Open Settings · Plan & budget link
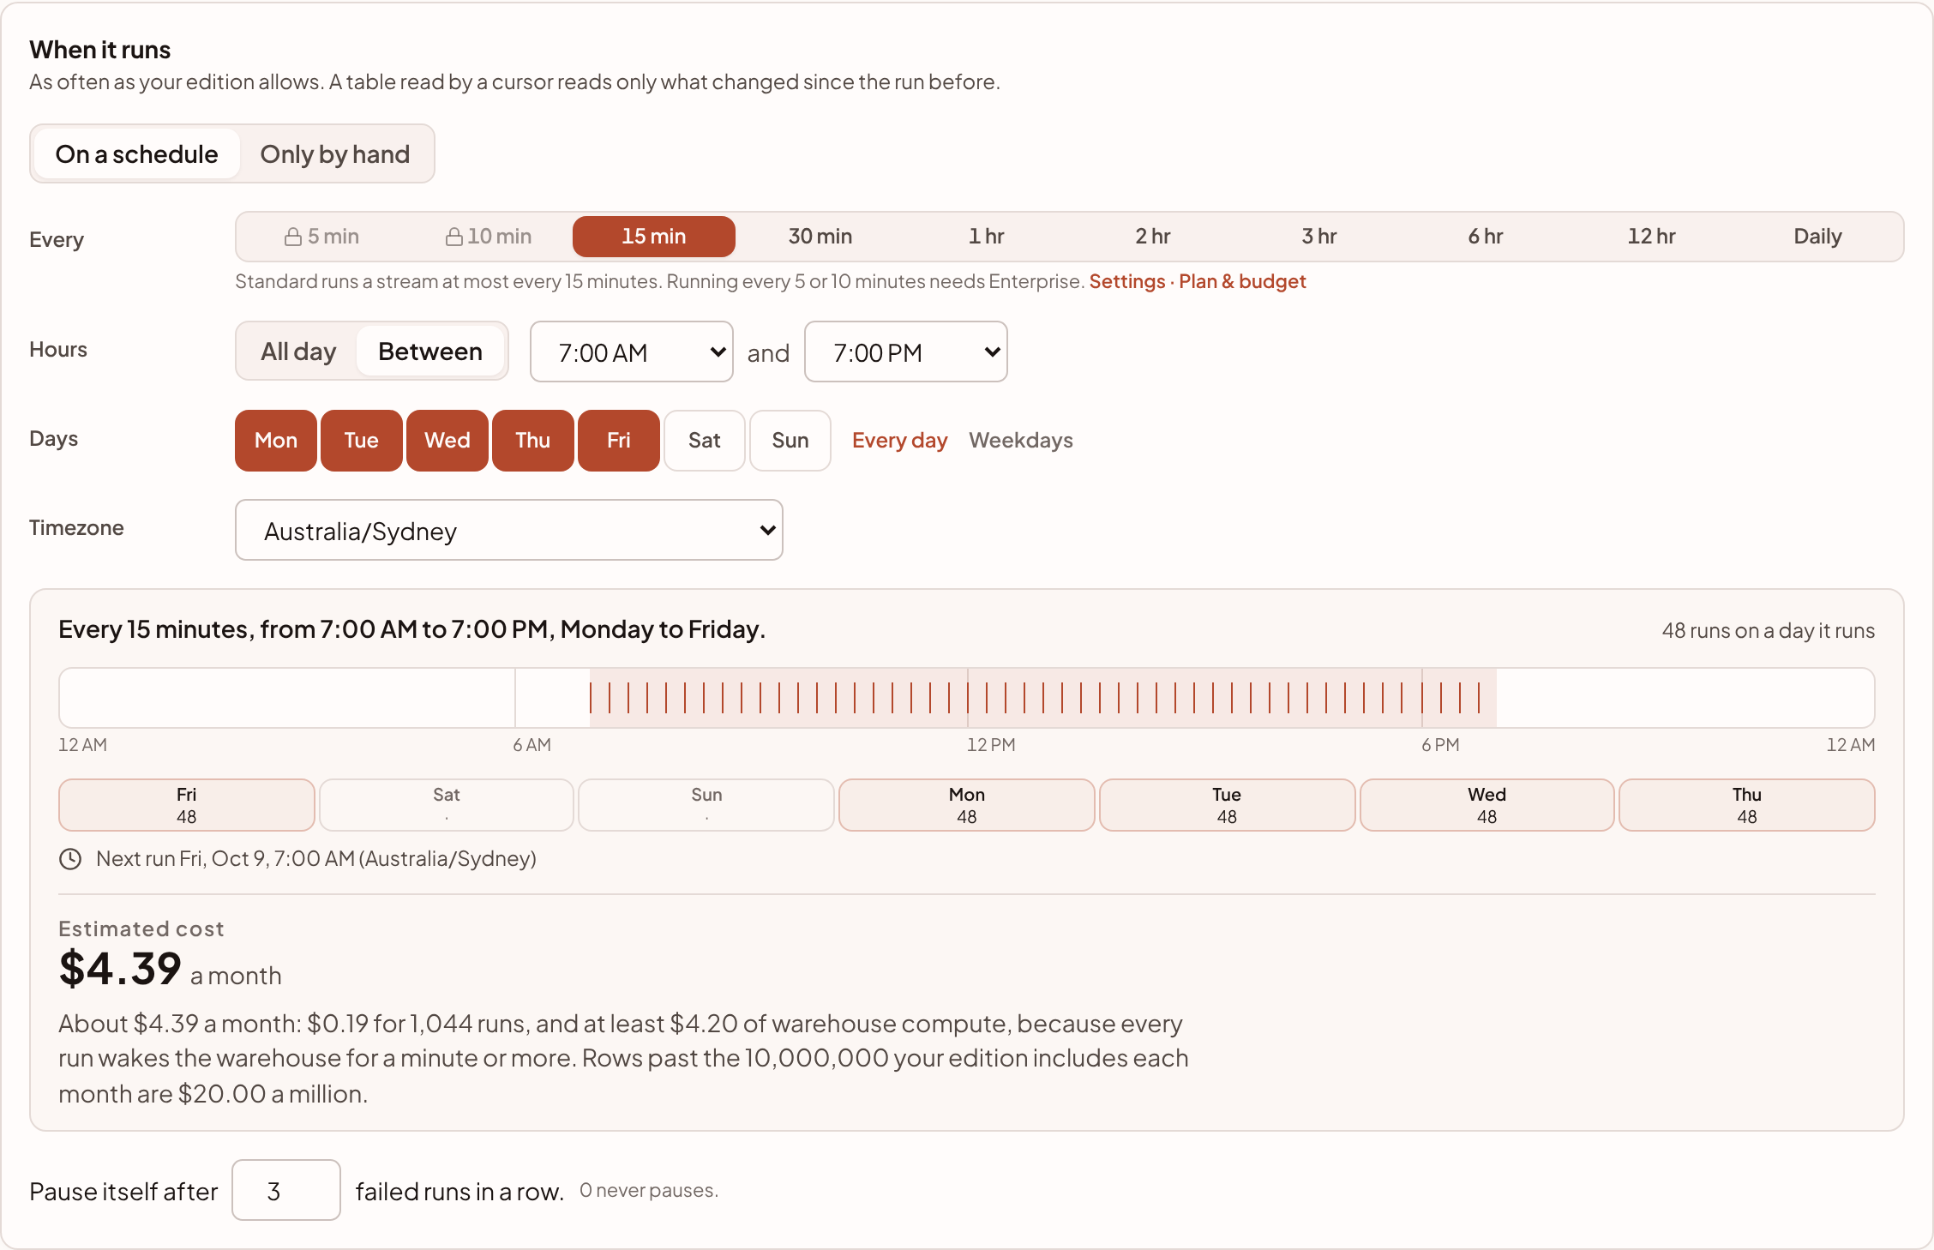 (1198, 282)
